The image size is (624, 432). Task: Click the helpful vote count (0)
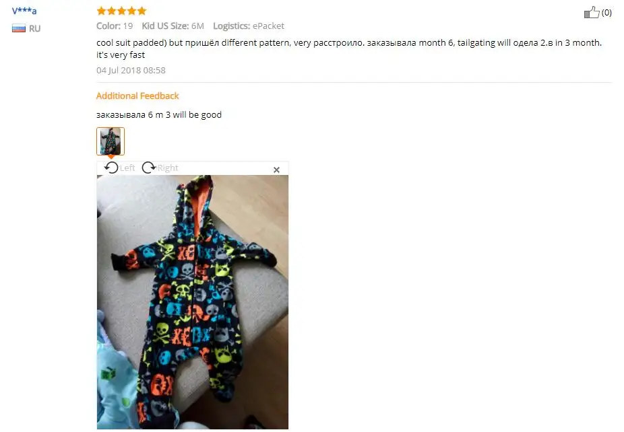coord(606,13)
